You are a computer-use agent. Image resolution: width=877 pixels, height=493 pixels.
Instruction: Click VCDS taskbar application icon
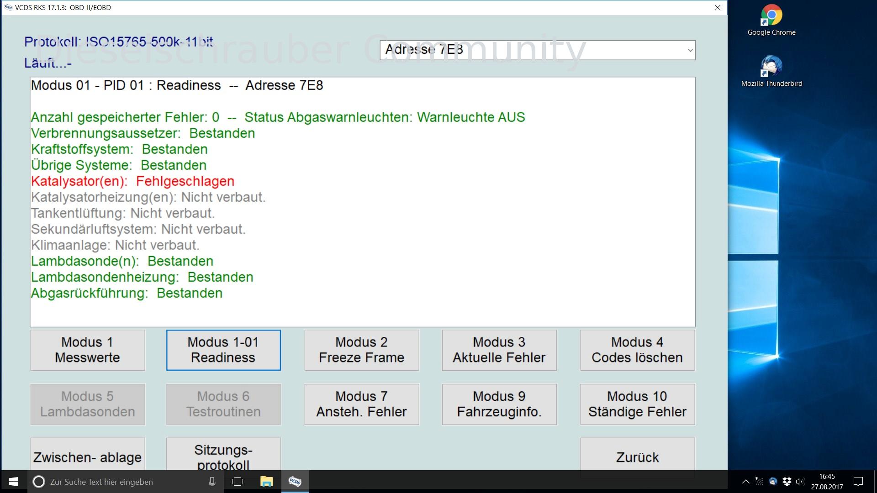295,481
